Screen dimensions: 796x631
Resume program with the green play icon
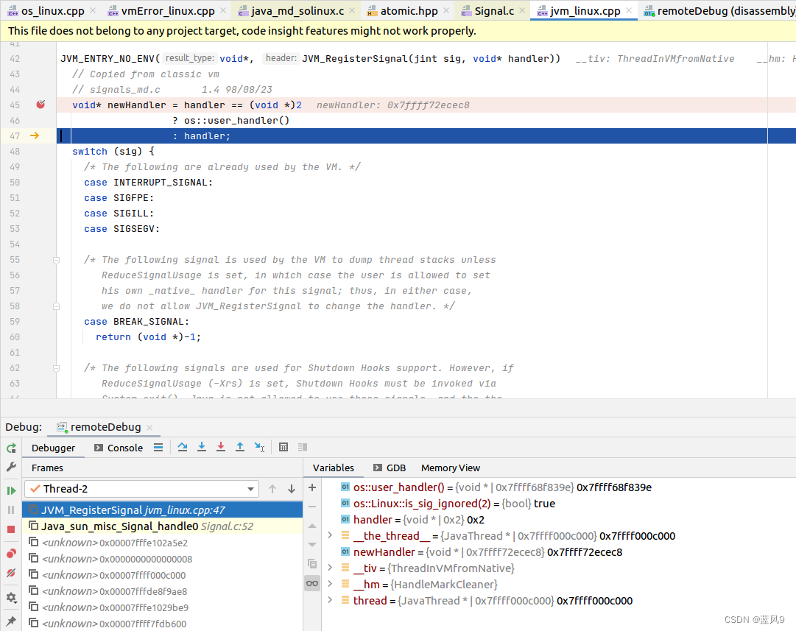11,490
